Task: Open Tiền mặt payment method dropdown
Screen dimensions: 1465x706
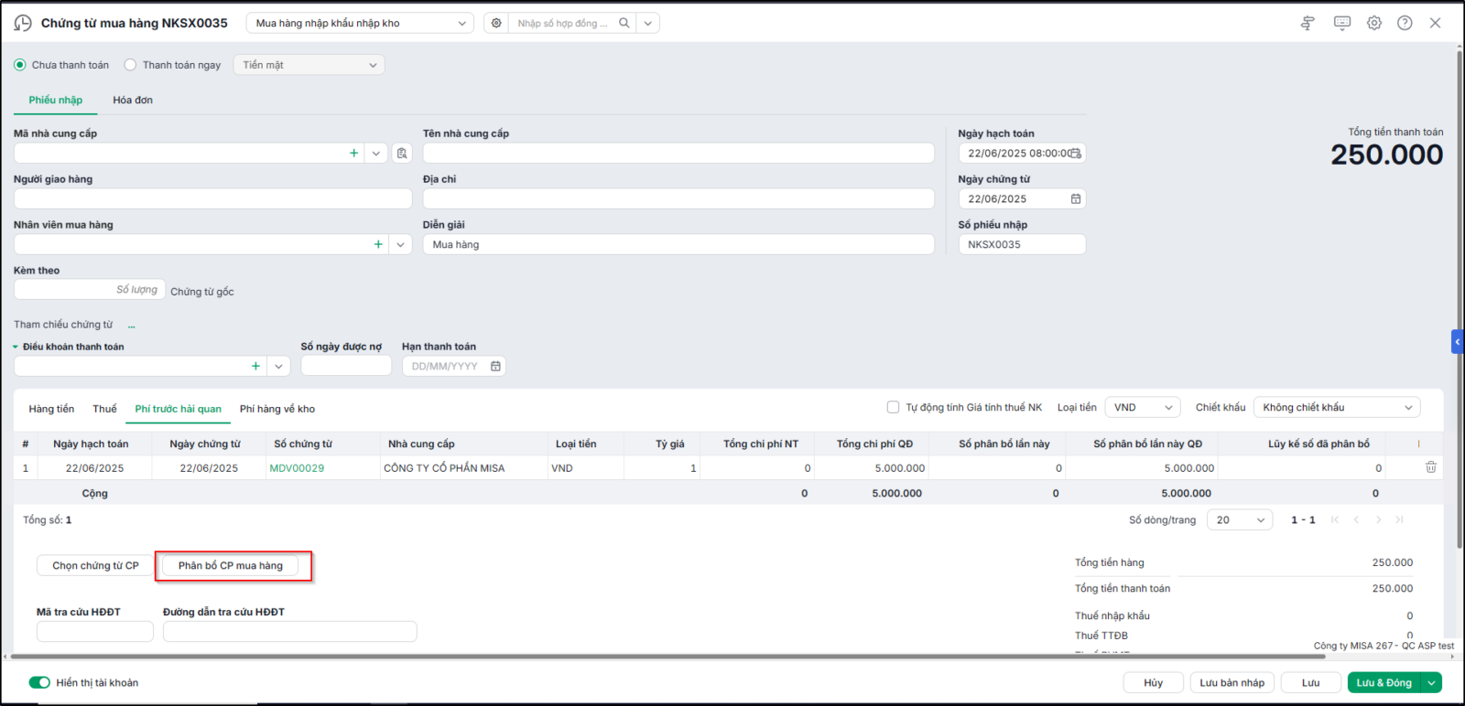Action: click(309, 65)
